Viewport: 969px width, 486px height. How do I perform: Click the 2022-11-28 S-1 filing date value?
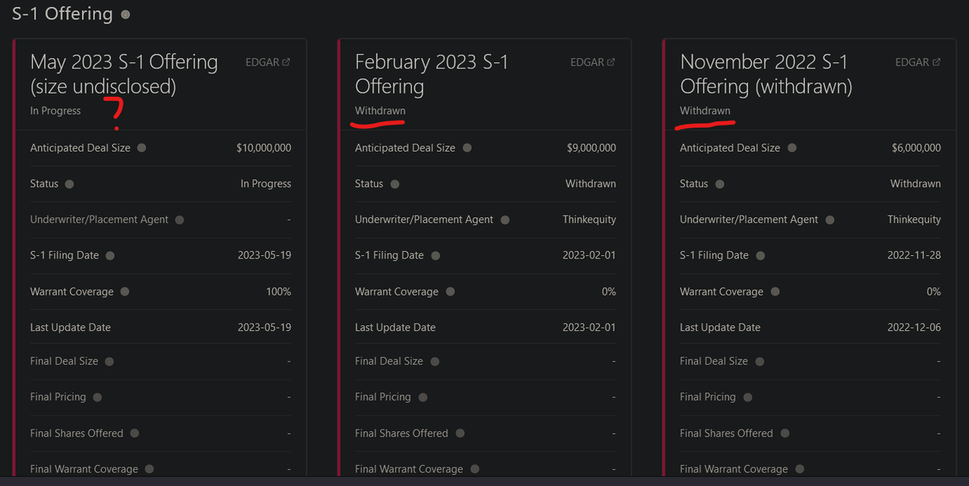point(914,255)
